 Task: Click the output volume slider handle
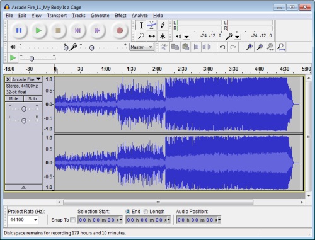click(66, 48)
